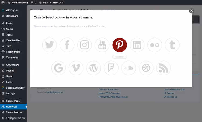Pick the Tumblr feed source icon
The image size is (202, 122).
point(172,45)
